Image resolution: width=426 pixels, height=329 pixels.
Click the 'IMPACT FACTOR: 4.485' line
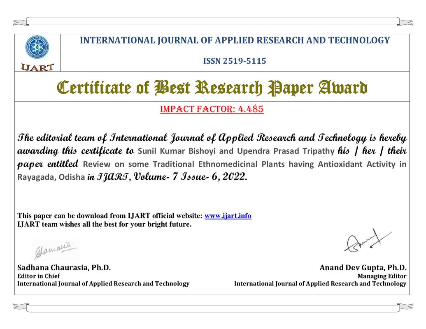point(212,109)
